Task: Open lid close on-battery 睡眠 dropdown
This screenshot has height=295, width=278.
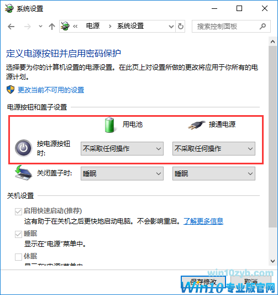Action: 122,173
